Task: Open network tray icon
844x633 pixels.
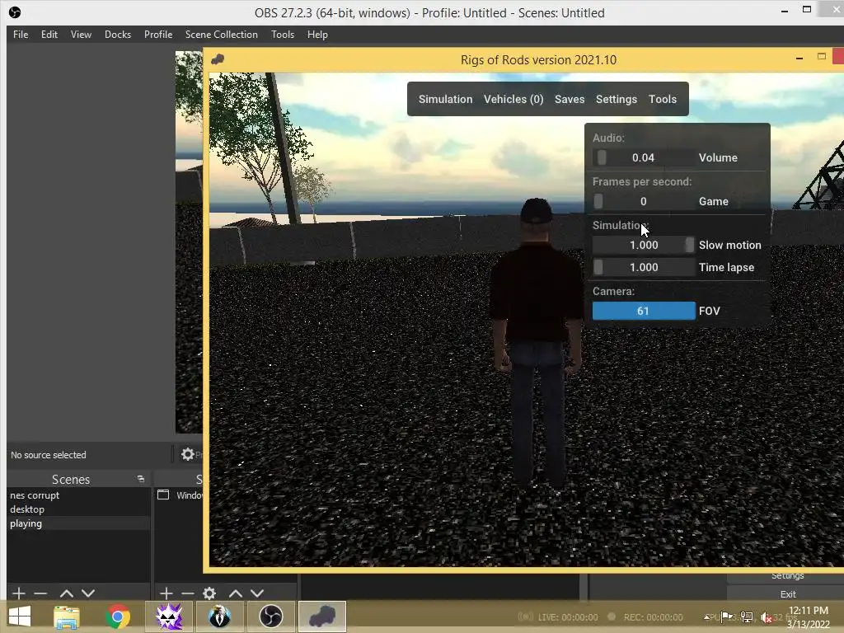Action: click(x=747, y=617)
